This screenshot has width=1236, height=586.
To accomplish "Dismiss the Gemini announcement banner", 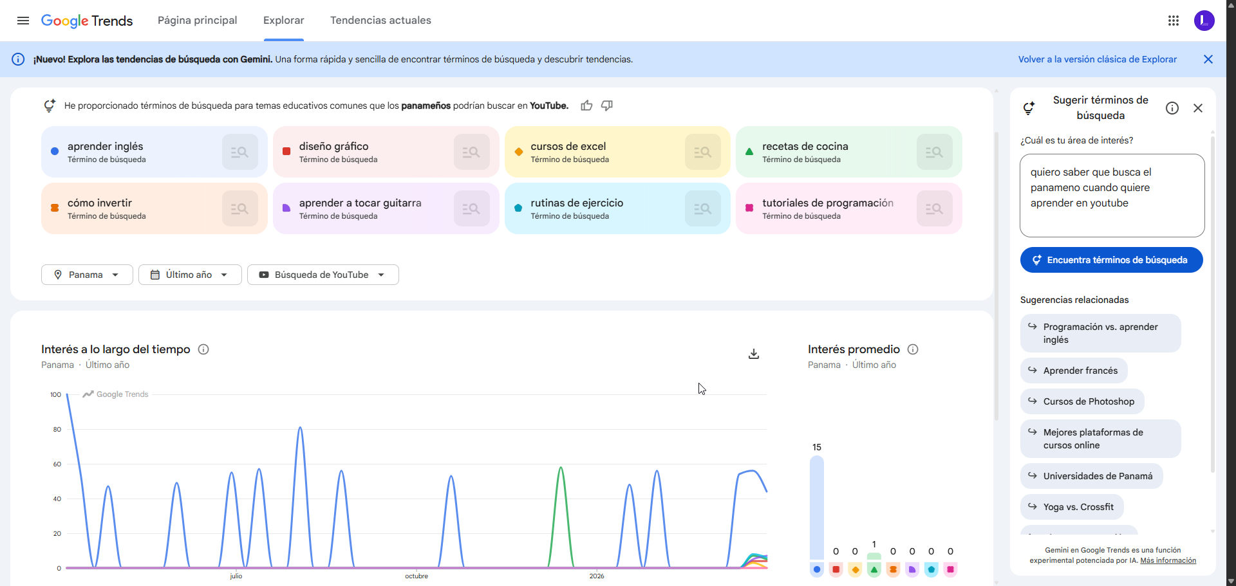I will pos(1208,59).
